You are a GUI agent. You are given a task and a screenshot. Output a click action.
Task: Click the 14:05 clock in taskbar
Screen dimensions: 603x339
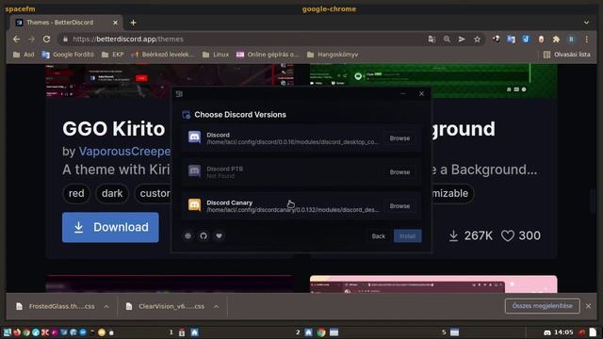563,332
